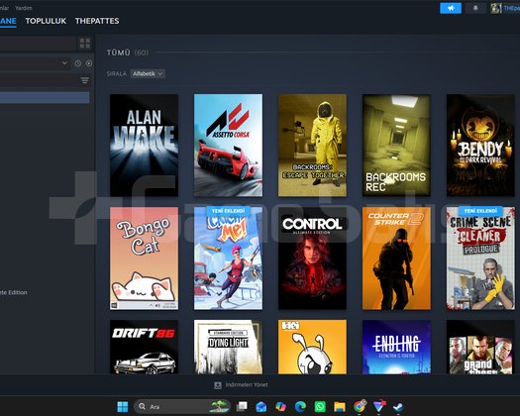Open the Grand Theft Auto cover

pyautogui.click(x=480, y=347)
